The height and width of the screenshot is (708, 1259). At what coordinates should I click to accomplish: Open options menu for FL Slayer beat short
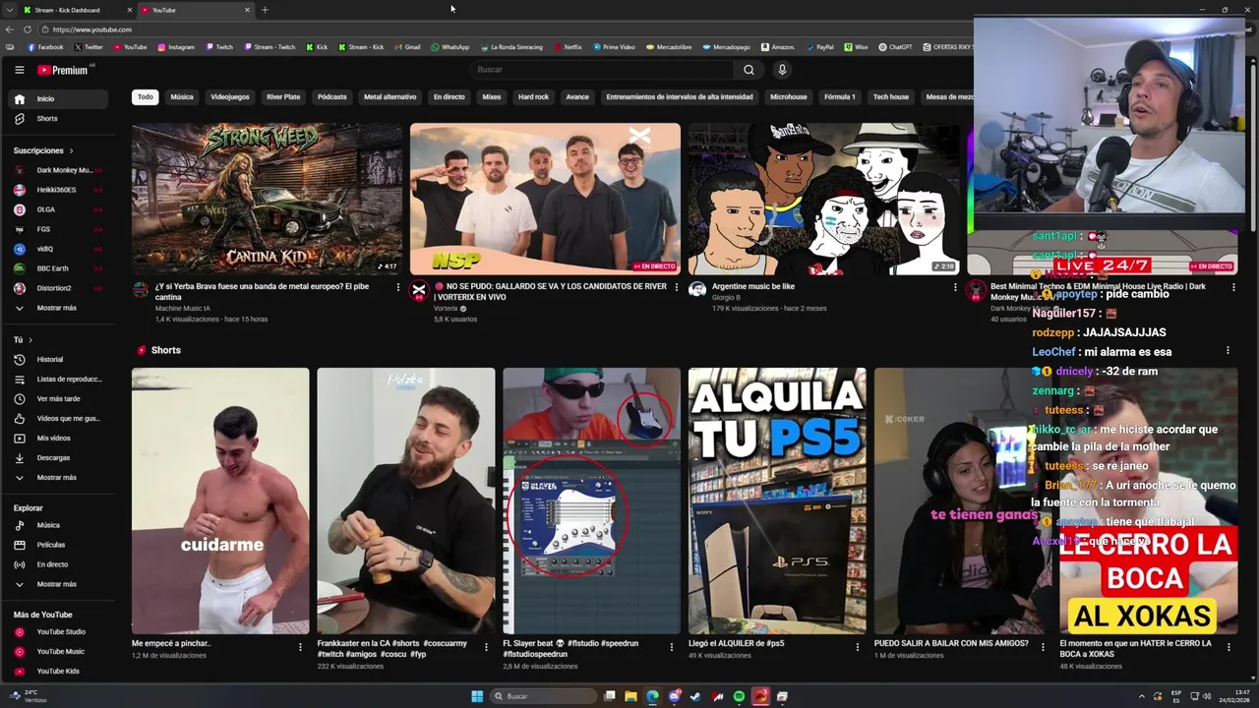(x=672, y=646)
